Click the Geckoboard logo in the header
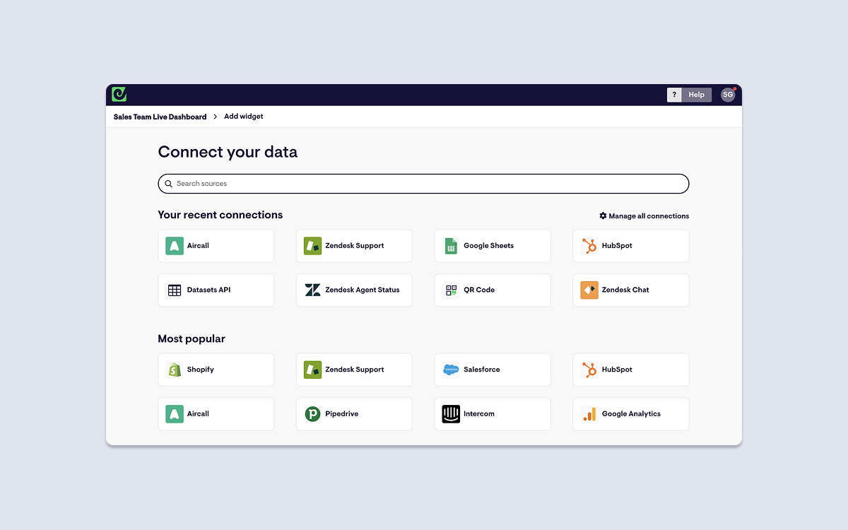848x530 pixels. (119, 94)
